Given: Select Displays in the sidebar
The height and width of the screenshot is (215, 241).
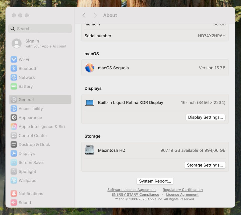Looking at the screenshot, I should pos(27,154).
